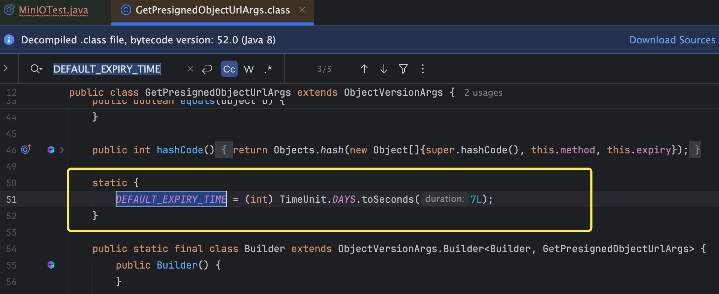Open more search options menu
Screen dimensions: 719x294
click(422, 69)
